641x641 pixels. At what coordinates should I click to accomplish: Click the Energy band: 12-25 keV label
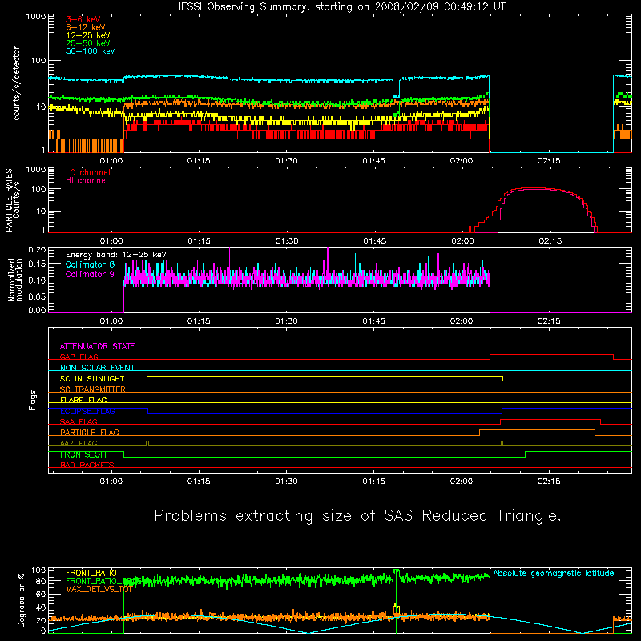(116, 255)
